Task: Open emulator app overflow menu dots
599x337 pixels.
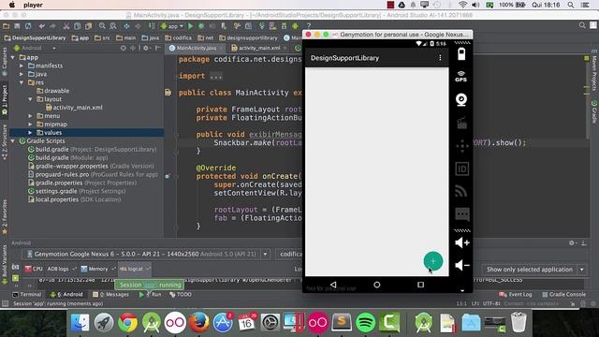Action: (x=440, y=58)
